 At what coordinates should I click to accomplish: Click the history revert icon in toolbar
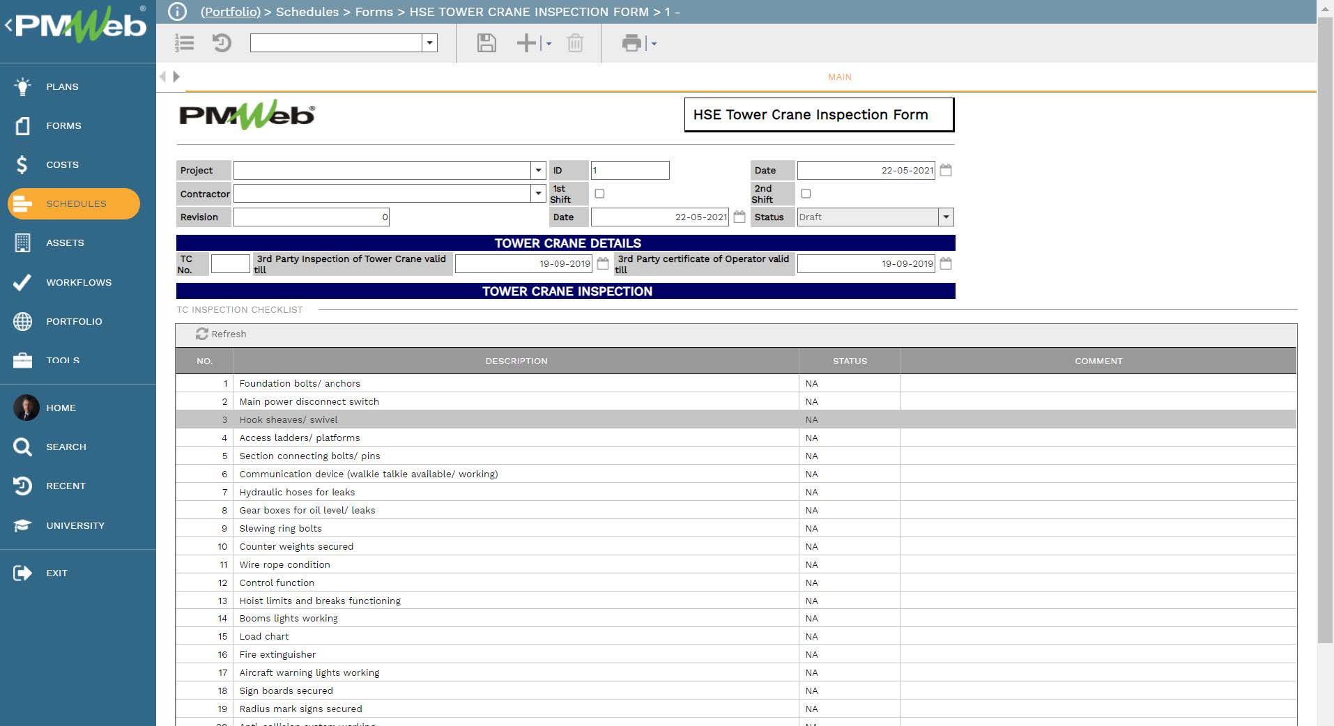click(x=222, y=43)
